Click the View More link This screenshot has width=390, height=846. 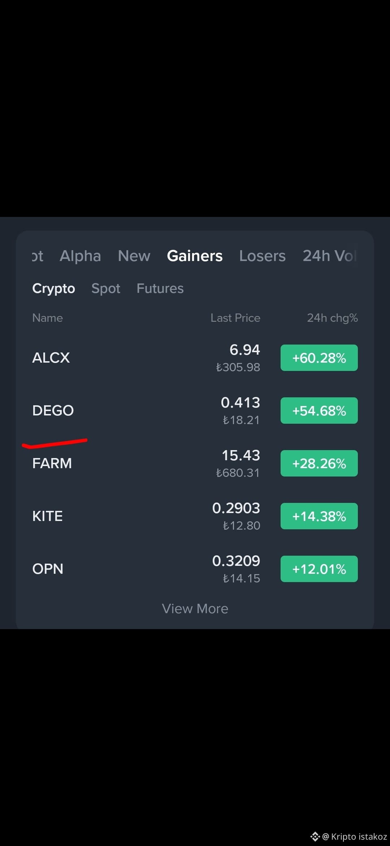pos(195,609)
